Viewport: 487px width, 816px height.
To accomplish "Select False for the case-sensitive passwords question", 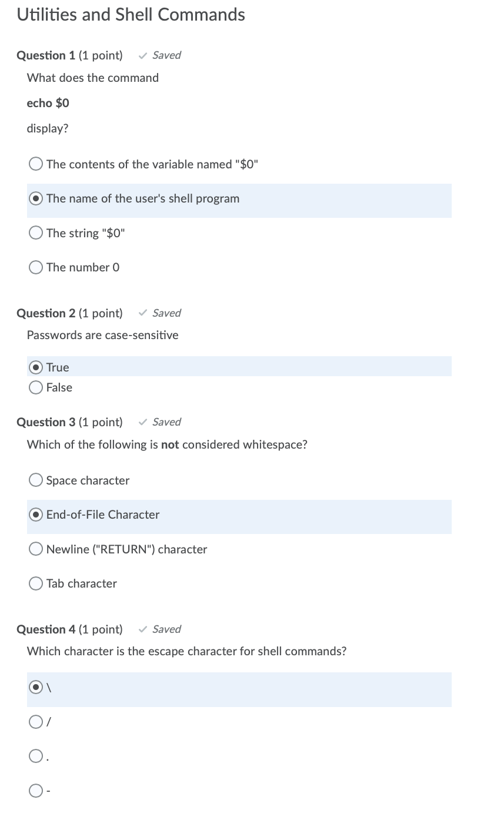I will click(35, 387).
